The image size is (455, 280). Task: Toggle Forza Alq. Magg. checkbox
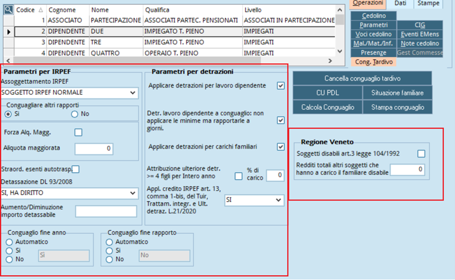[78, 132]
